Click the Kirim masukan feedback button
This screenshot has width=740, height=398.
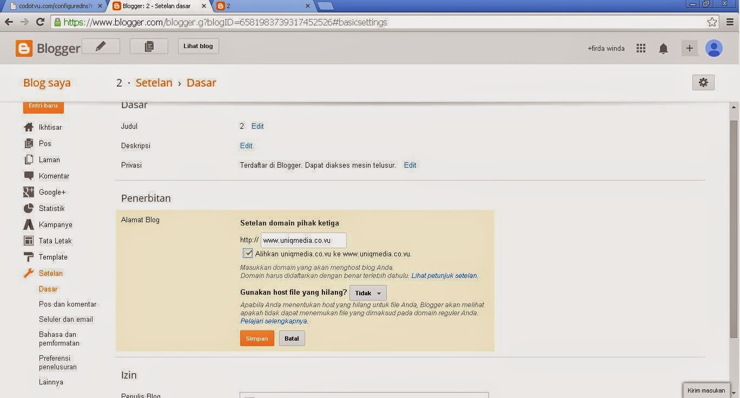pyautogui.click(x=706, y=390)
